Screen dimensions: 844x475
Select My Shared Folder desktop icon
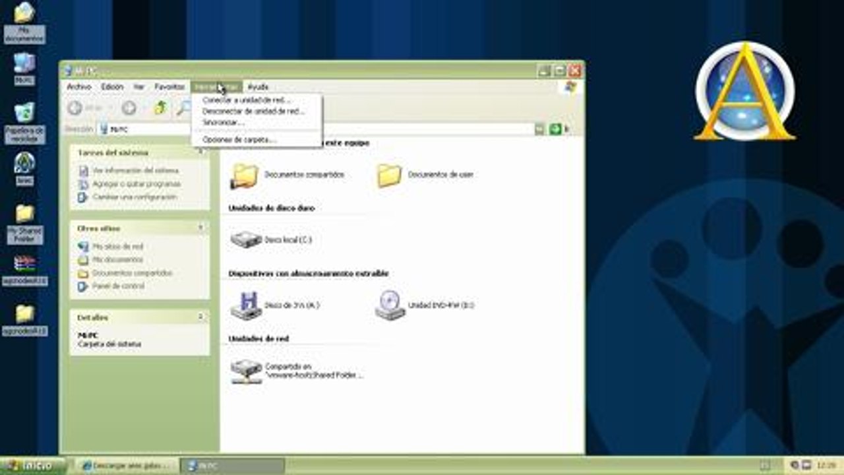click(24, 224)
